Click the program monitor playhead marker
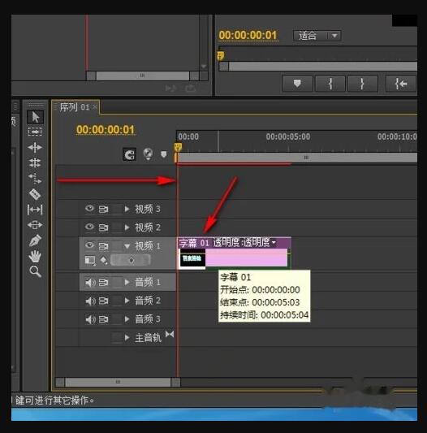 (x=221, y=56)
